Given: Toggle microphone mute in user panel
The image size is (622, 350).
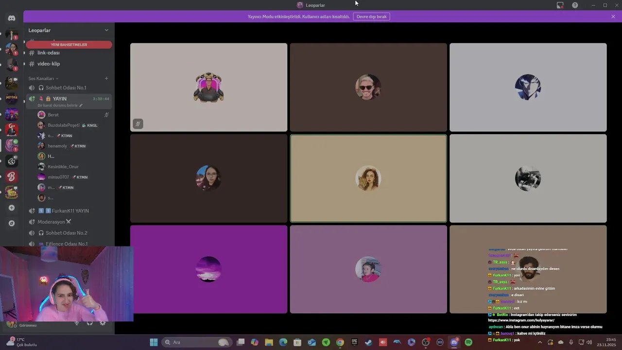Looking at the screenshot, I should (76, 323).
